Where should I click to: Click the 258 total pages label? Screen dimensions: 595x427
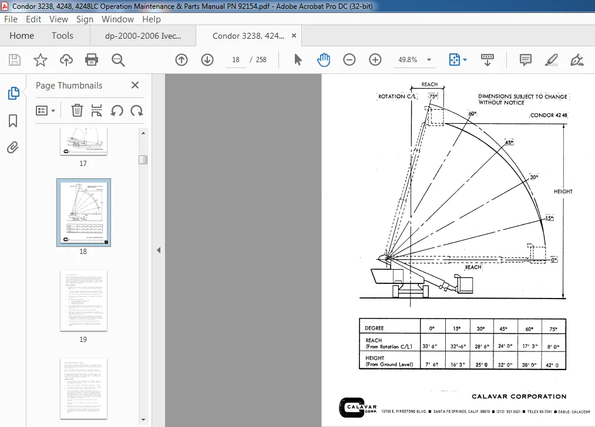[x=261, y=60]
